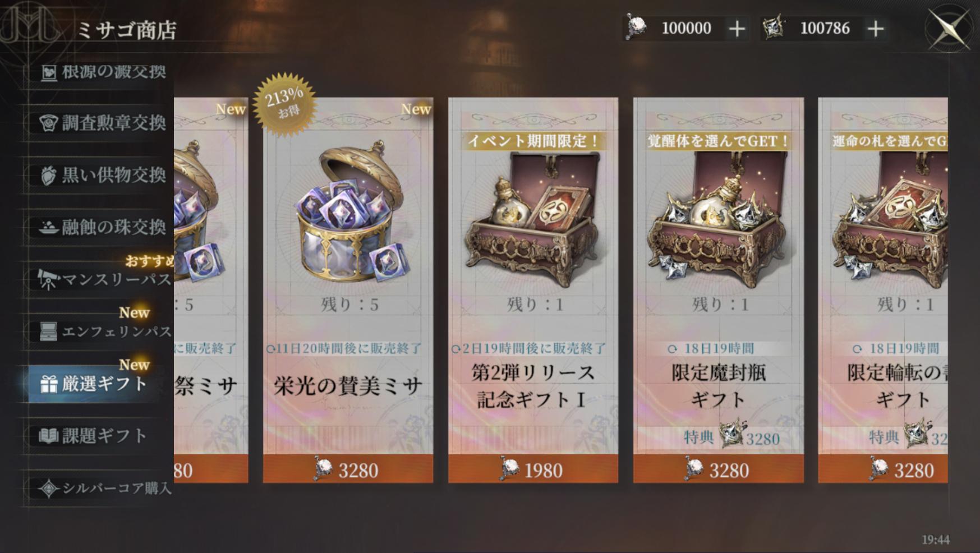Buy 第2弾リリース記念ギフトI for 1980
The image size is (980, 553).
pyautogui.click(x=533, y=469)
